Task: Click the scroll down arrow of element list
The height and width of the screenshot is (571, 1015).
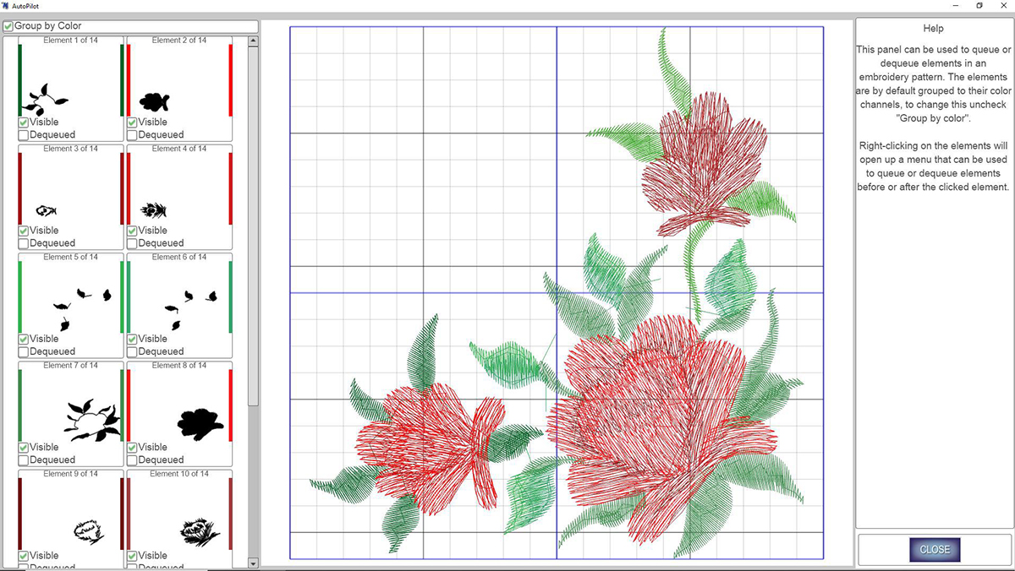Action: pos(253,562)
